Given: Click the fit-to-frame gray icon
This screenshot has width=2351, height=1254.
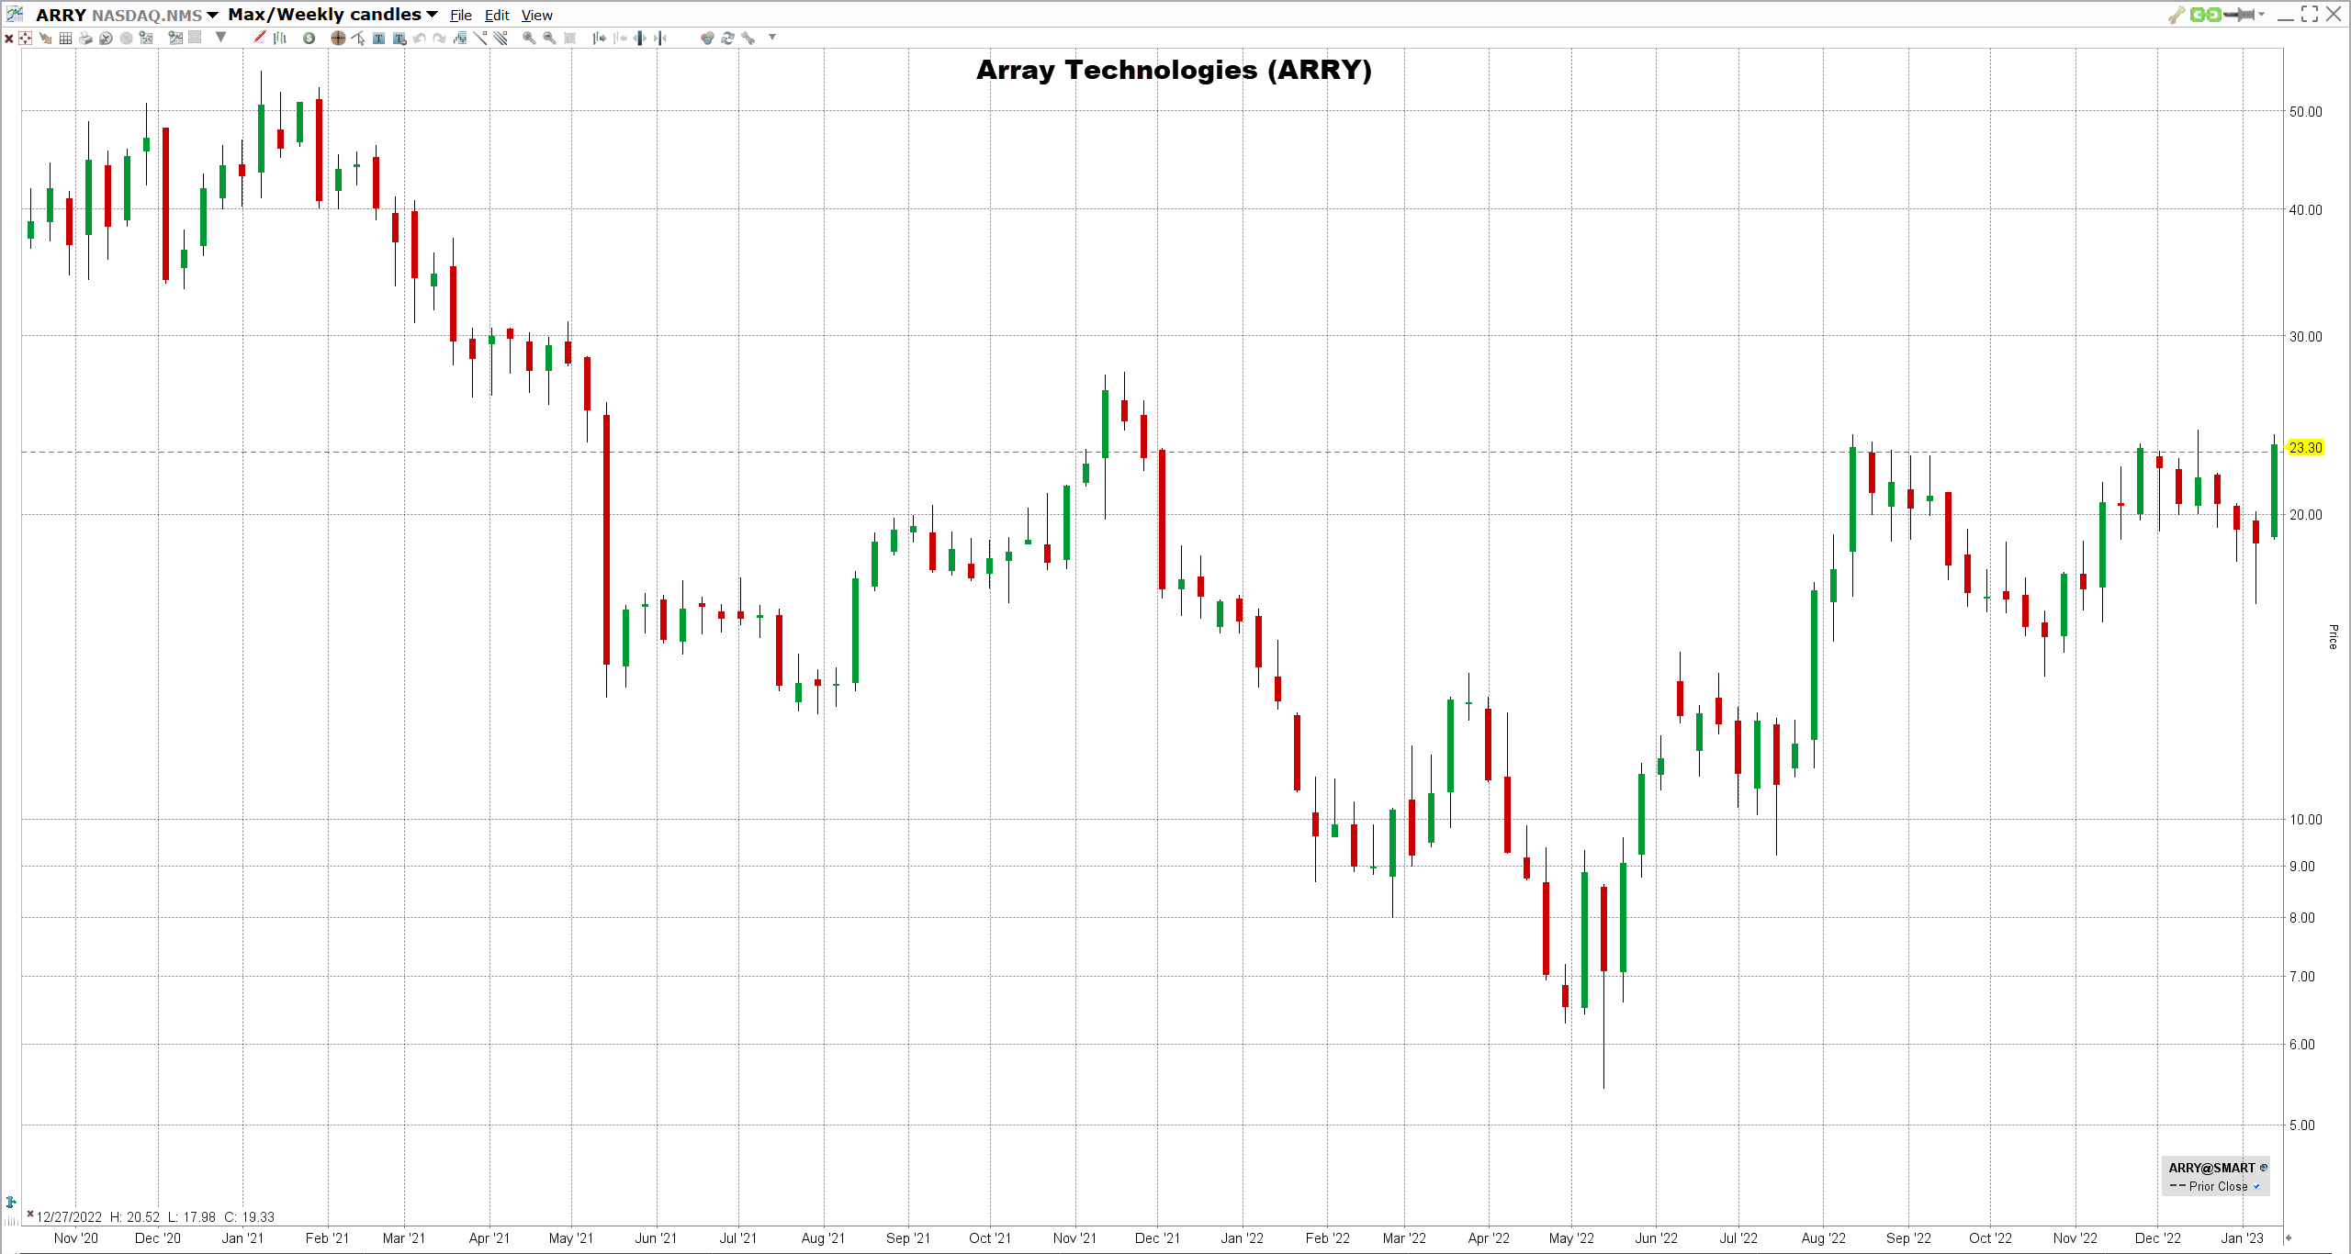Looking at the screenshot, I should (x=569, y=38).
